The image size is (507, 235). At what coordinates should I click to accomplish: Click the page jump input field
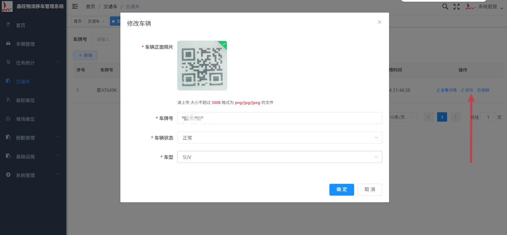(x=488, y=117)
